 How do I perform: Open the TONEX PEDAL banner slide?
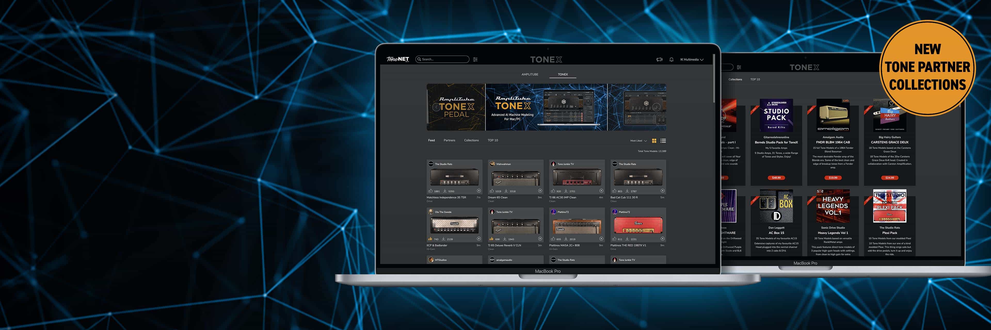coord(456,107)
